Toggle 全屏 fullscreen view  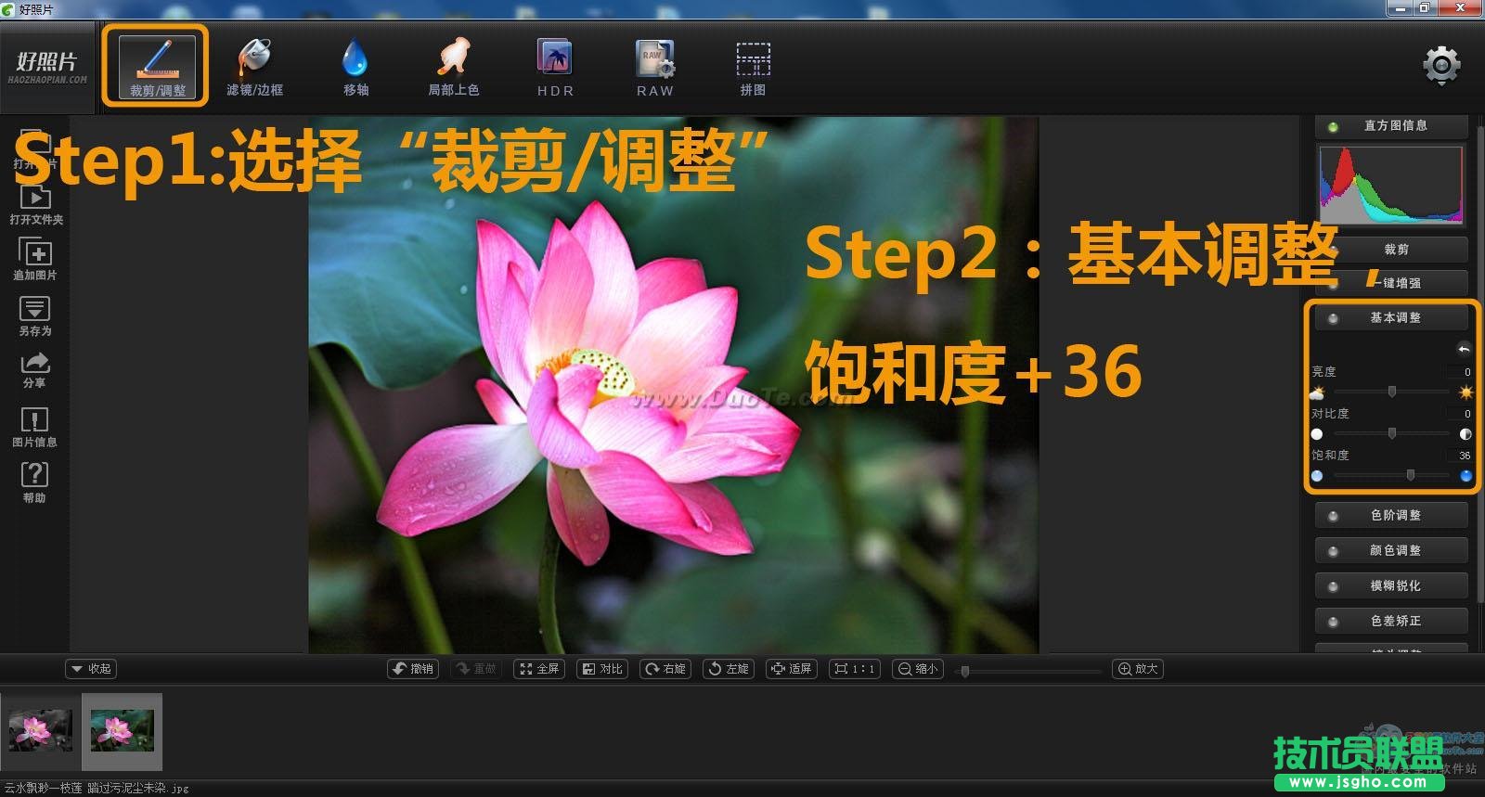pyautogui.click(x=539, y=669)
